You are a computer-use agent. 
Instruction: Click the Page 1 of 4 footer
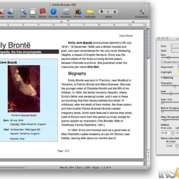63,151
